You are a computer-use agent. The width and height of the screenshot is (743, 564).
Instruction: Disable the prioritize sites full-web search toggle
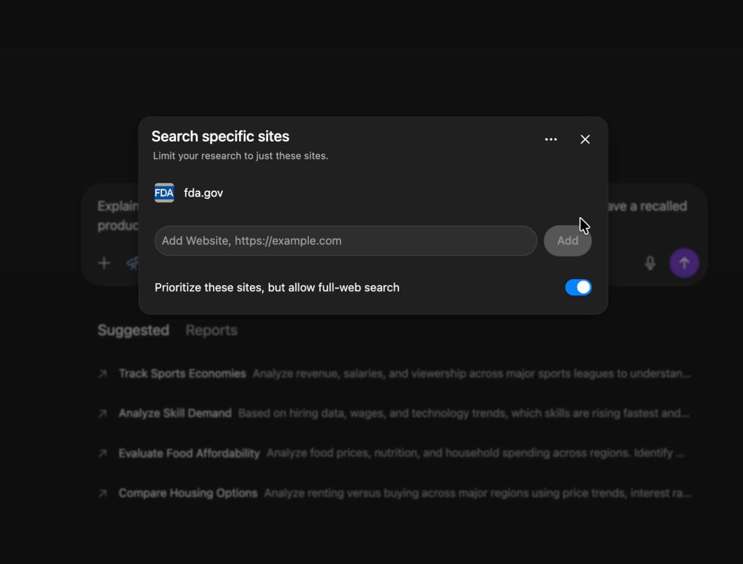pyautogui.click(x=578, y=287)
